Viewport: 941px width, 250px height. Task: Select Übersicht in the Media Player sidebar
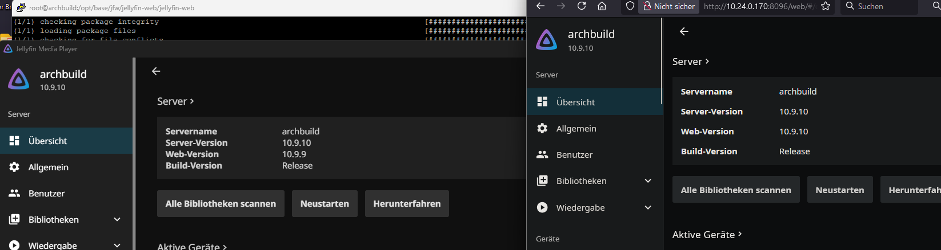click(48, 141)
